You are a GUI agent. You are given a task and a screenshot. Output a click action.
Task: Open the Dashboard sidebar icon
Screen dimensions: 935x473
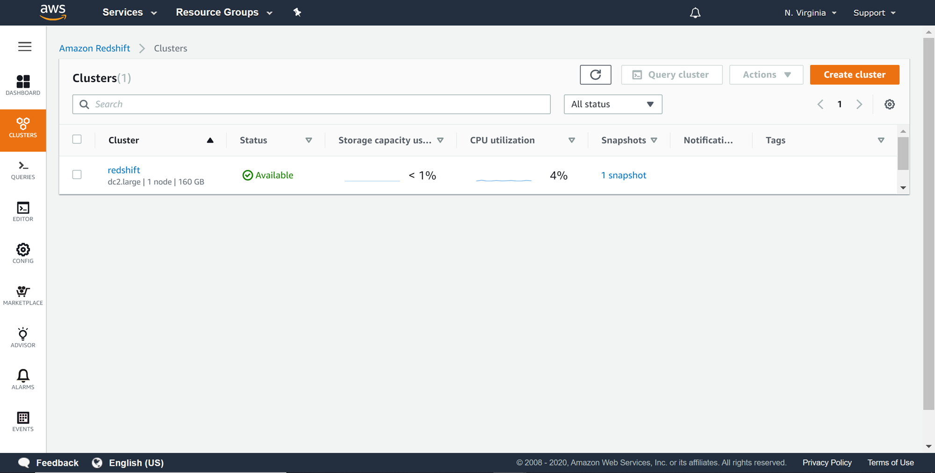[x=23, y=85]
